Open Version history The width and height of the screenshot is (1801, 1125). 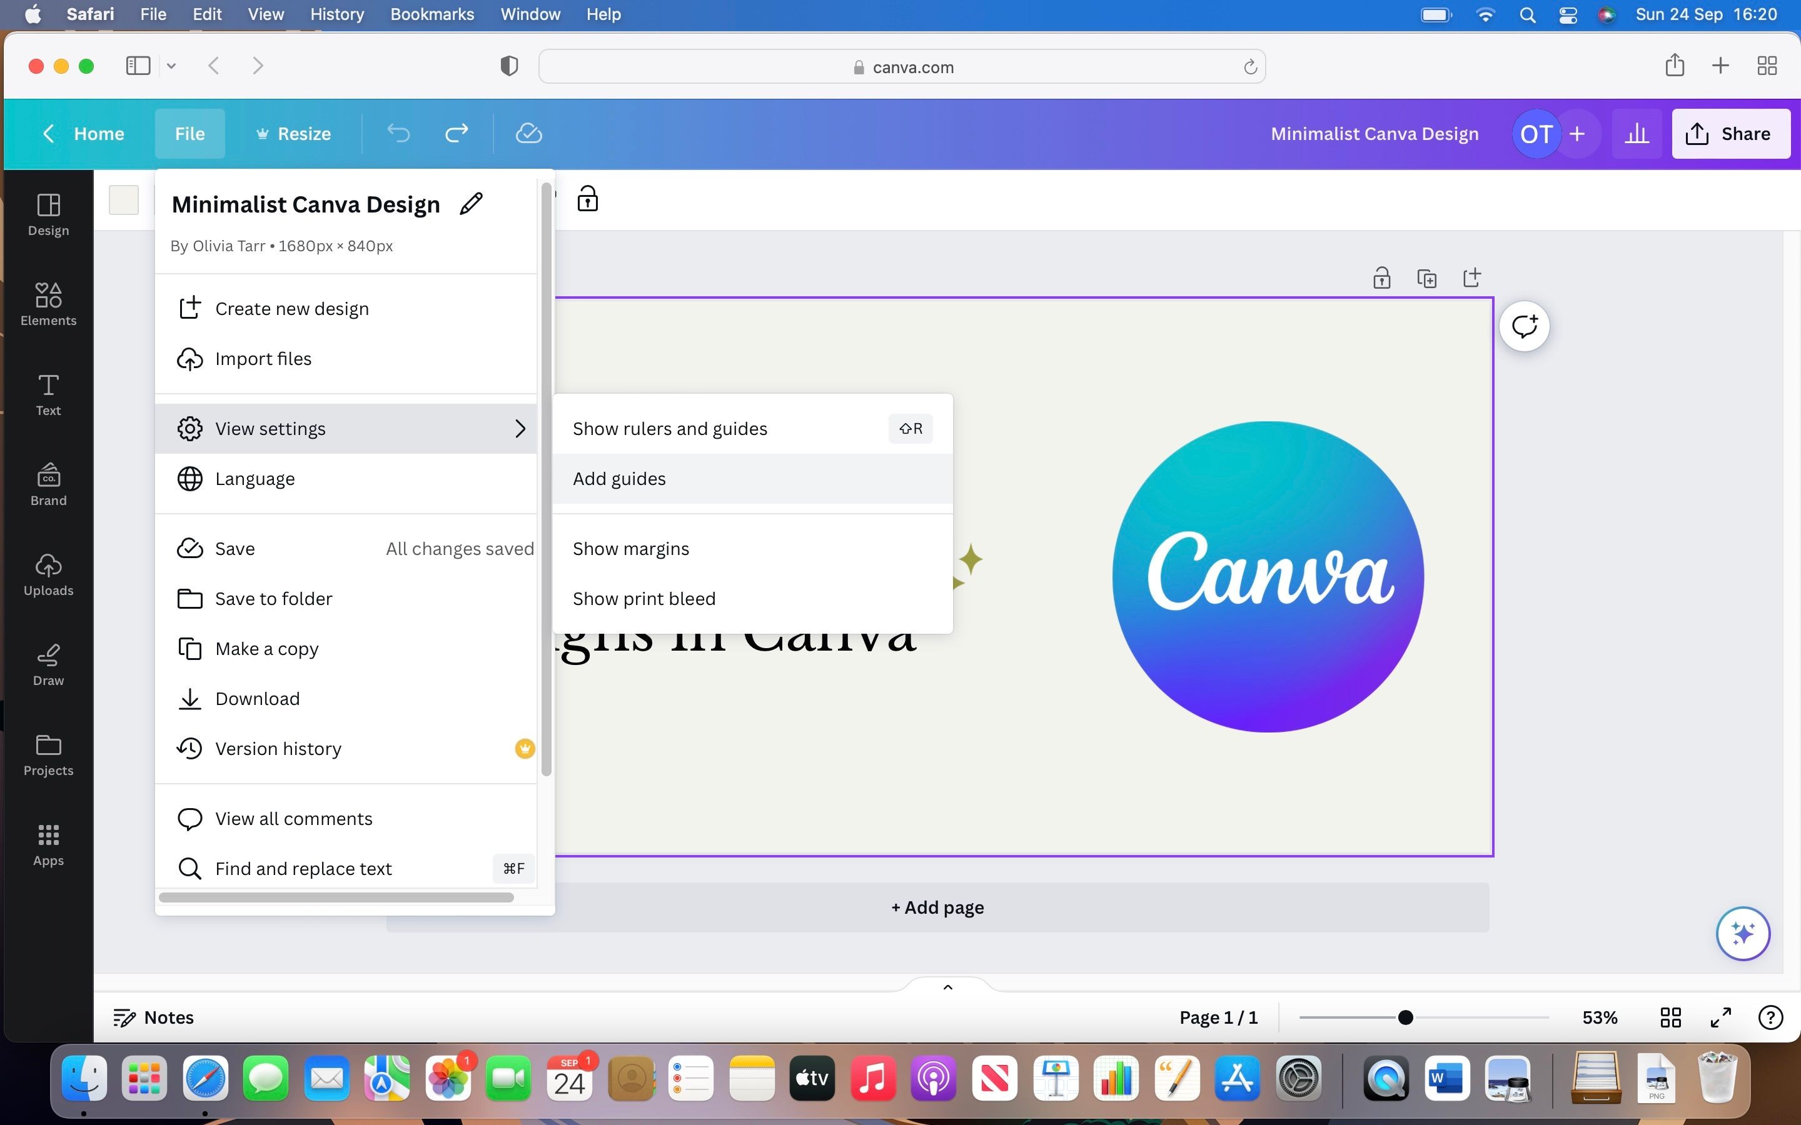point(346,749)
